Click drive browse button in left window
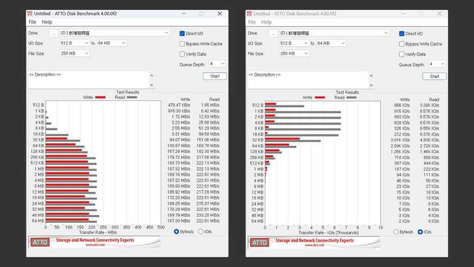Screen dimensions: 474x267 pos(54,33)
